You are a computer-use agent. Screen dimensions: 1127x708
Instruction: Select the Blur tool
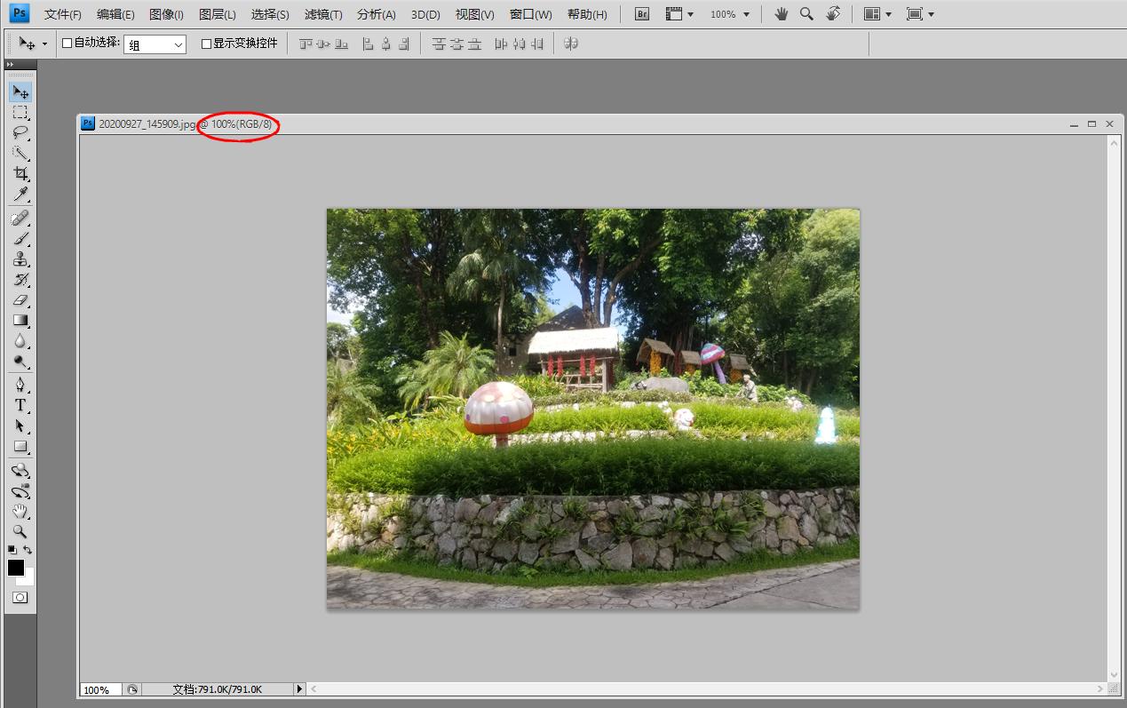coord(20,341)
